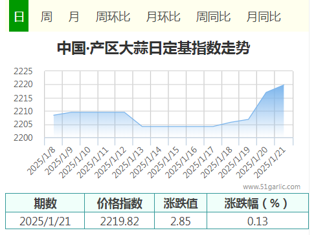Click the 涨跌幅（%） column header

258,203
